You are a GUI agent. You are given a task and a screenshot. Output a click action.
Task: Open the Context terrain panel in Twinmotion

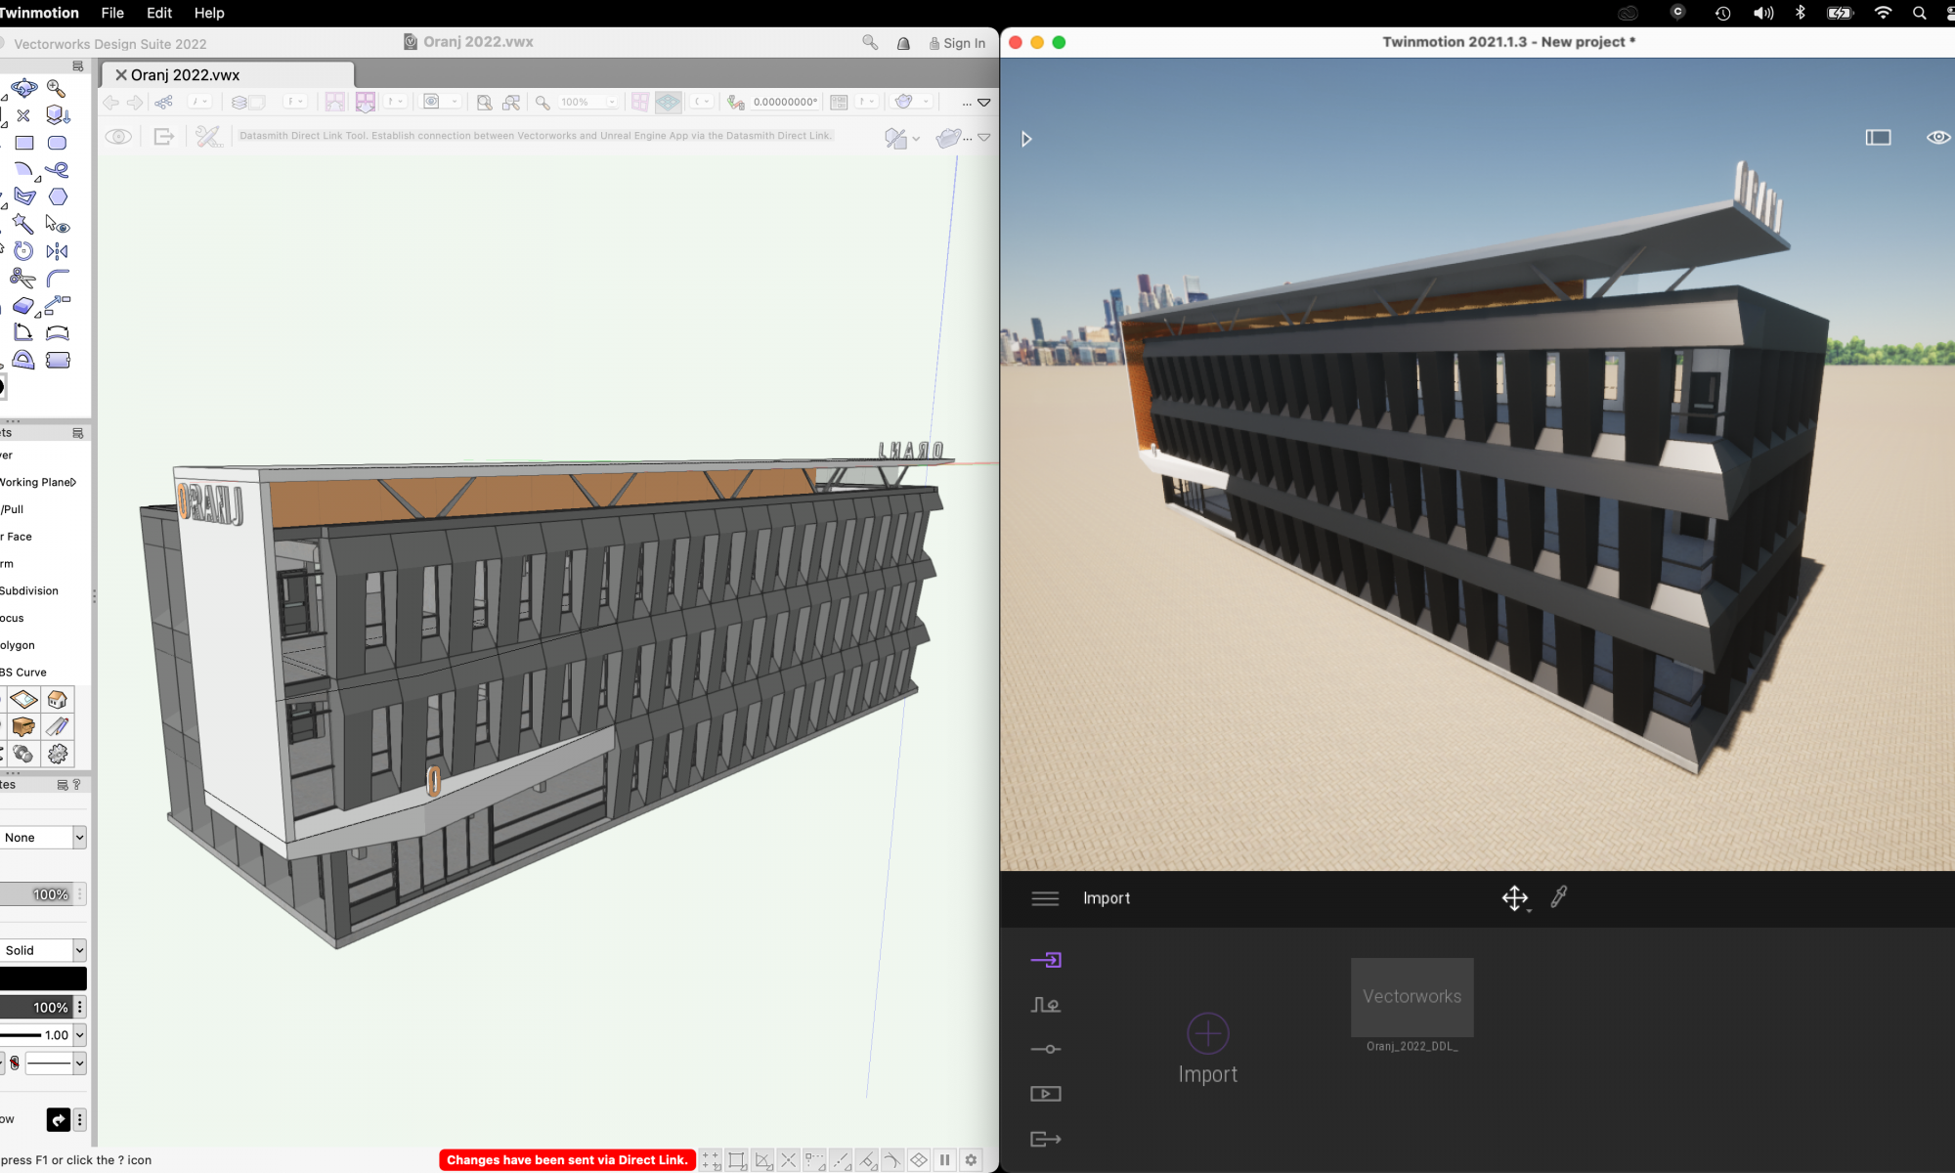pos(1045,1005)
